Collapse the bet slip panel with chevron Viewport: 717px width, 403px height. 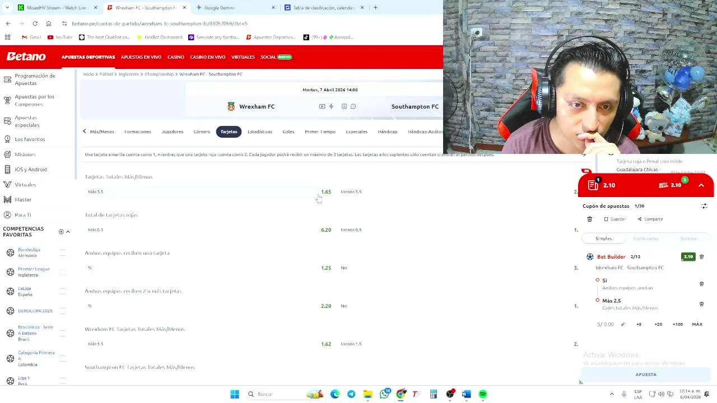click(x=701, y=185)
